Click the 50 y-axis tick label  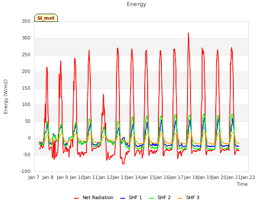[x=27, y=121]
